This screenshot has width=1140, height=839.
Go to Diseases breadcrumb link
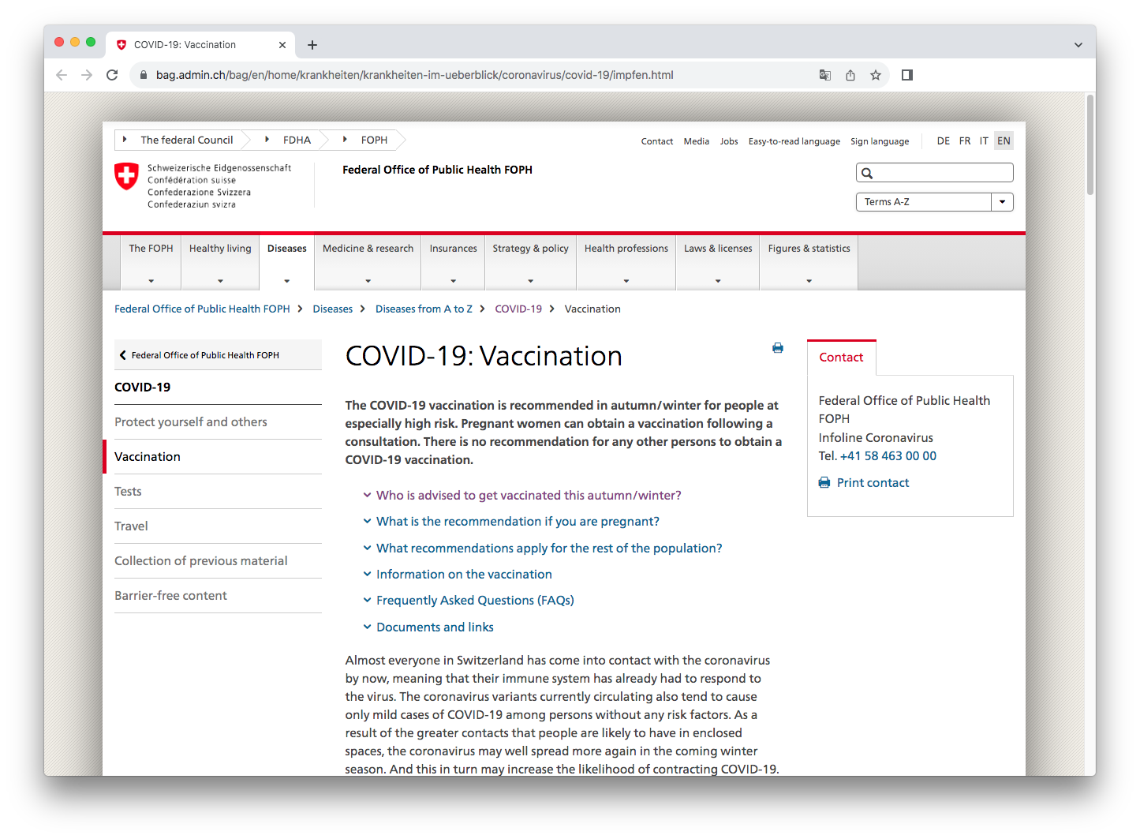(x=333, y=309)
